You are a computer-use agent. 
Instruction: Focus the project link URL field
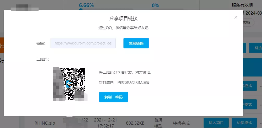tap(83, 43)
